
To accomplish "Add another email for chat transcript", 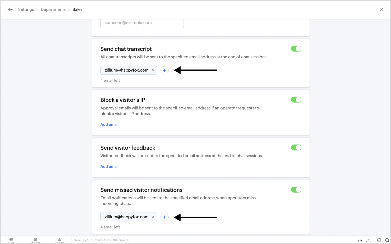I will coord(165,70).
